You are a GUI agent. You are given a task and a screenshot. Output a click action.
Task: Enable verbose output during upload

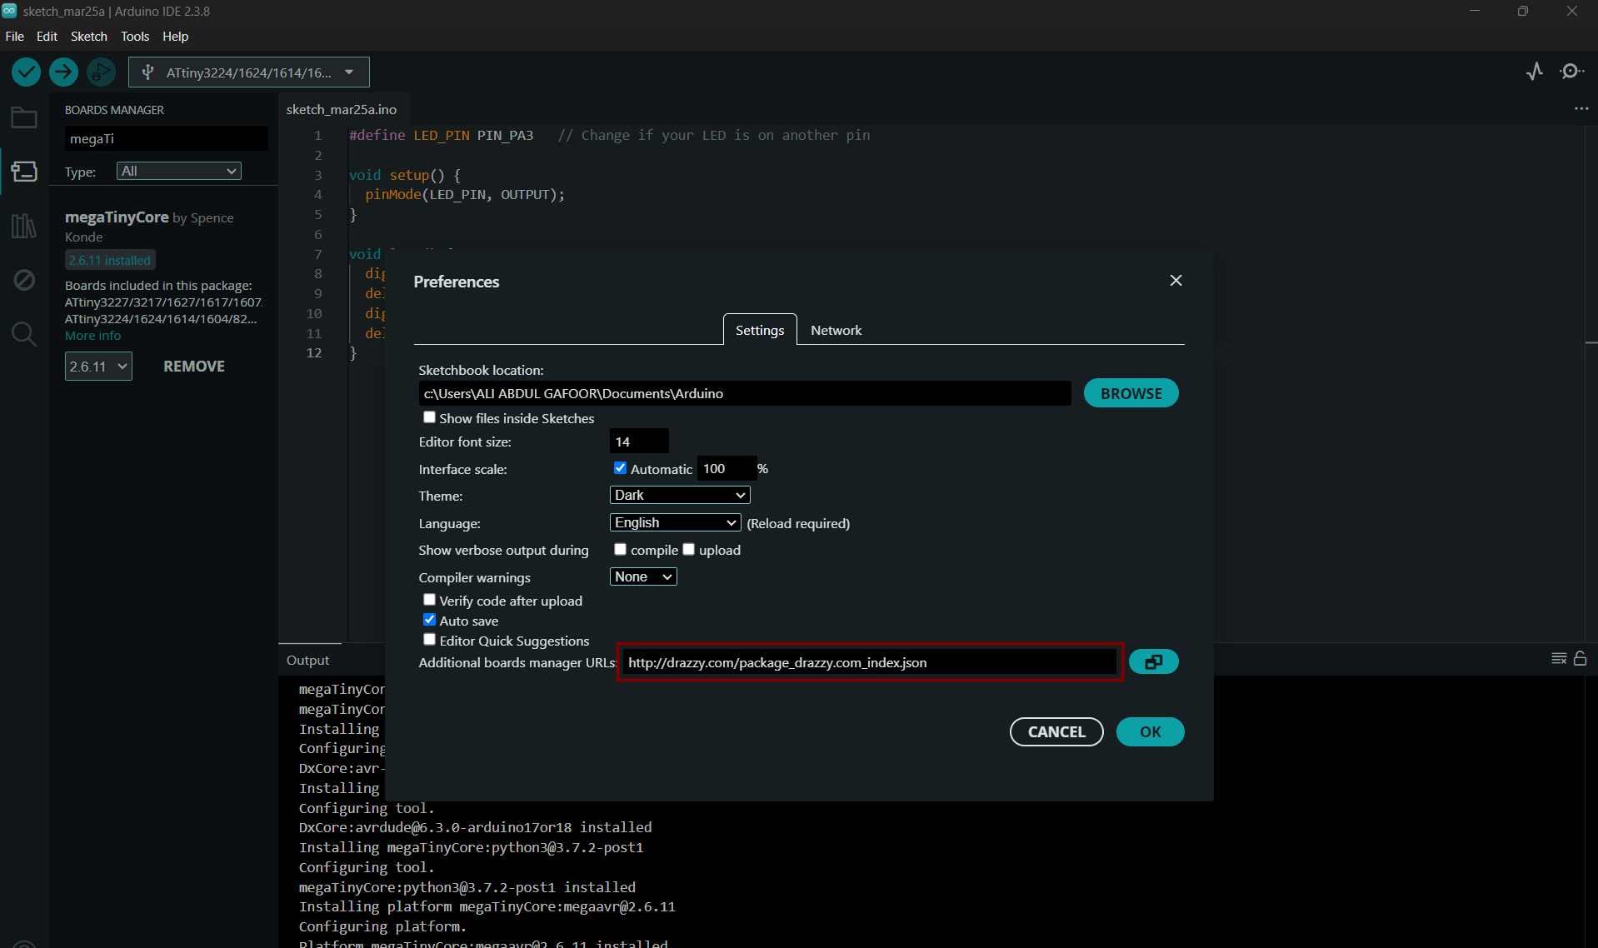688,549
